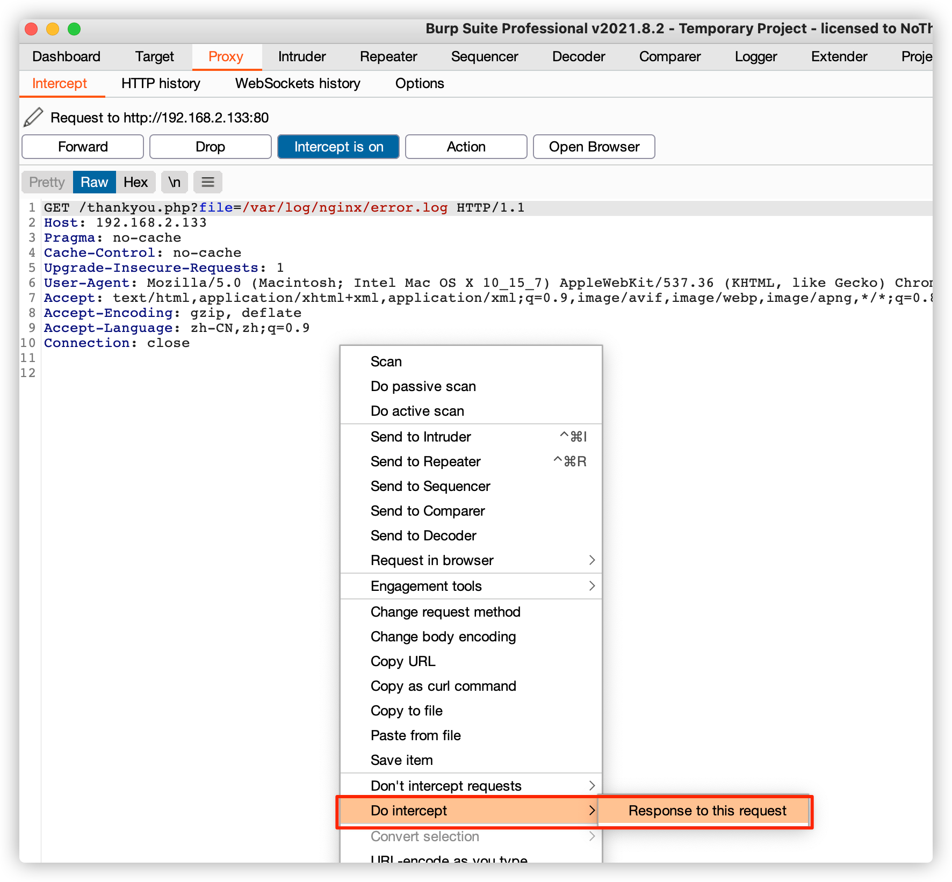Screen dimensions: 952x882
Task: Choose Send to Comparer
Action: point(471,511)
